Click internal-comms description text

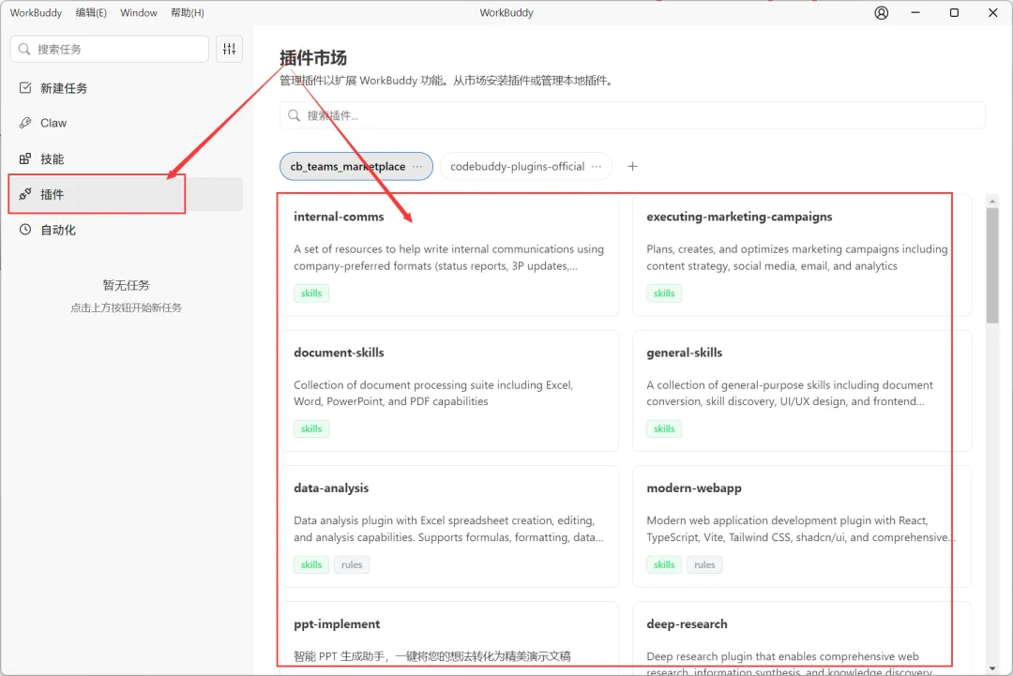click(449, 257)
